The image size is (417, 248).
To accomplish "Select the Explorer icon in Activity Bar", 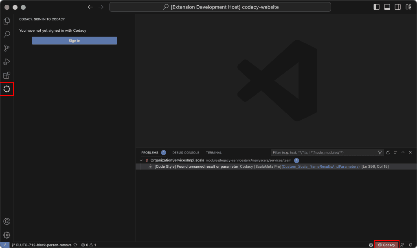I will (7, 21).
